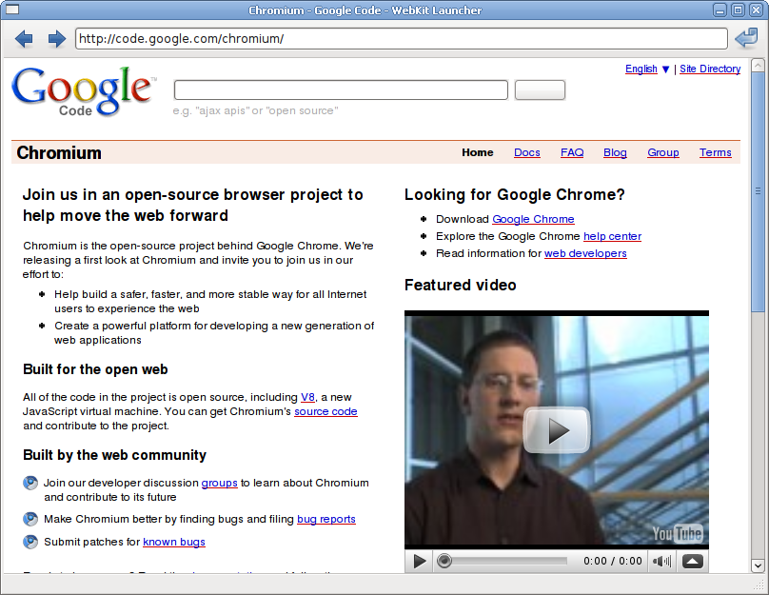
Task: Click the Google Code logo
Action: [x=84, y=91]
